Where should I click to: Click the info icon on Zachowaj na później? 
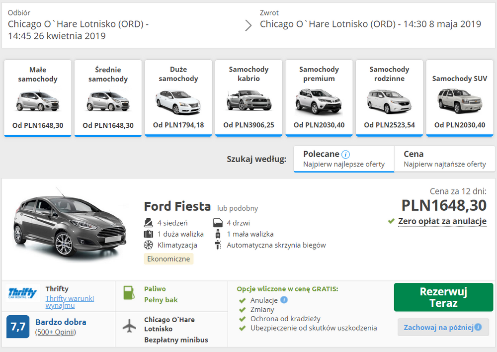pos(478,327)
